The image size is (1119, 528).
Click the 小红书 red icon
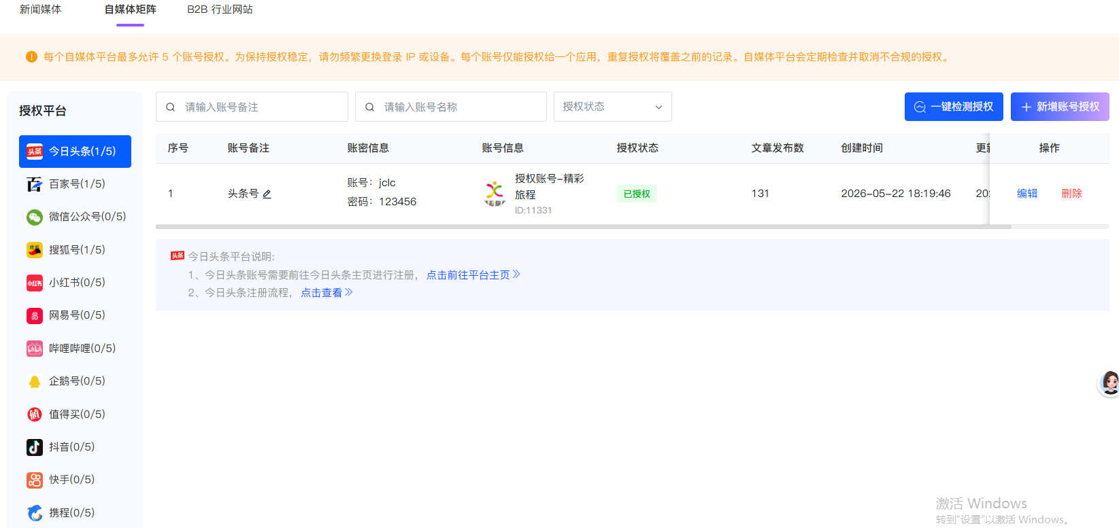coord(35,283)
